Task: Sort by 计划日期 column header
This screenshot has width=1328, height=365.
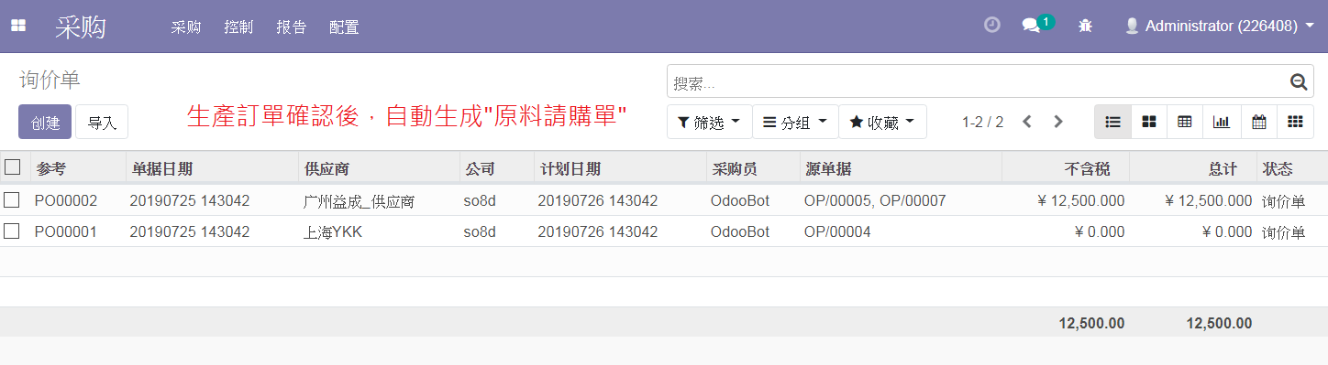Action: 619,168
